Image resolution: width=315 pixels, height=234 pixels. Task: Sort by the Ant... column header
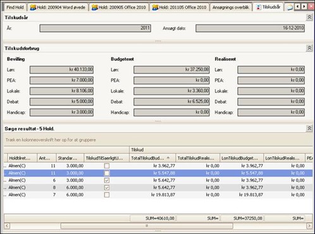point(47,158)
